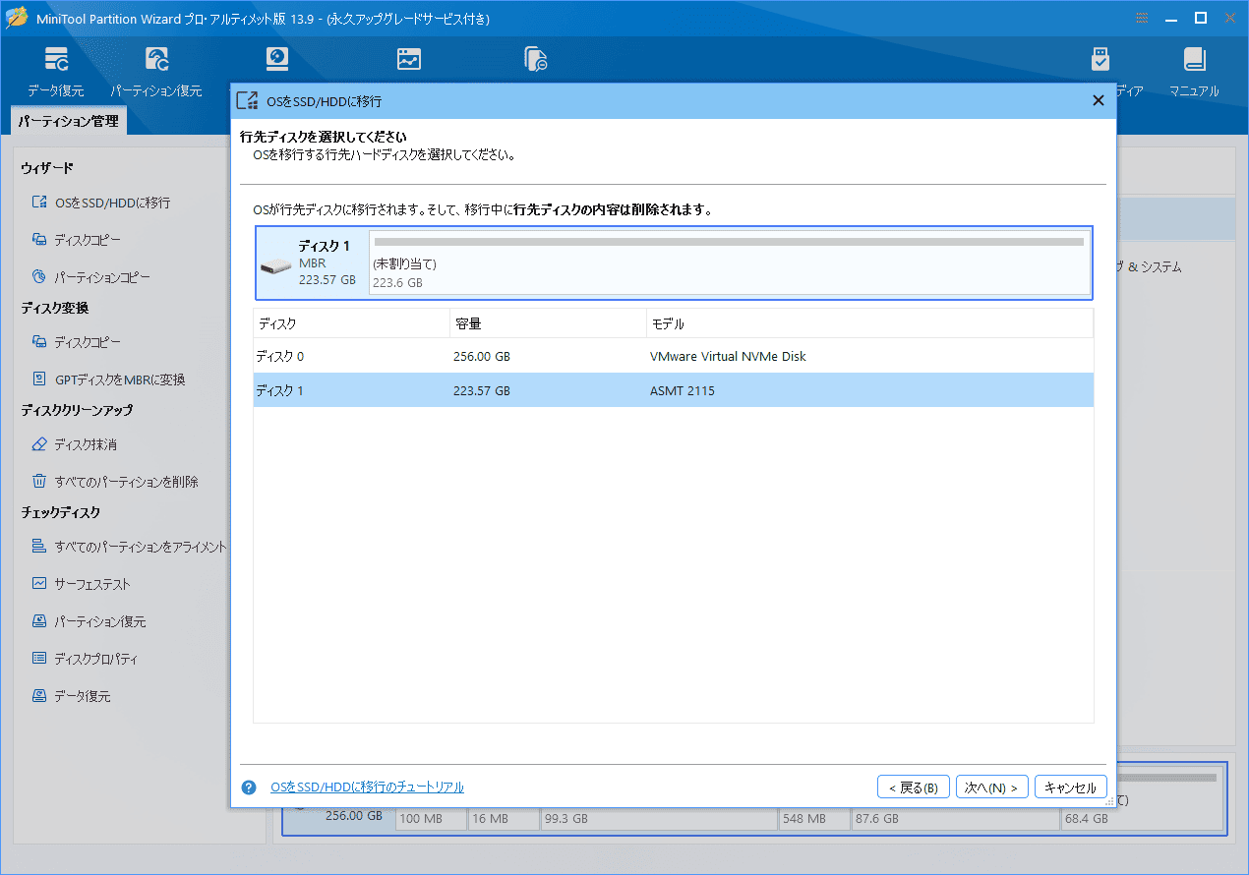Viewport: 1249px width, 875px height.
Task: Click データ復元 sidebar icon
Action: coord(39,696)
